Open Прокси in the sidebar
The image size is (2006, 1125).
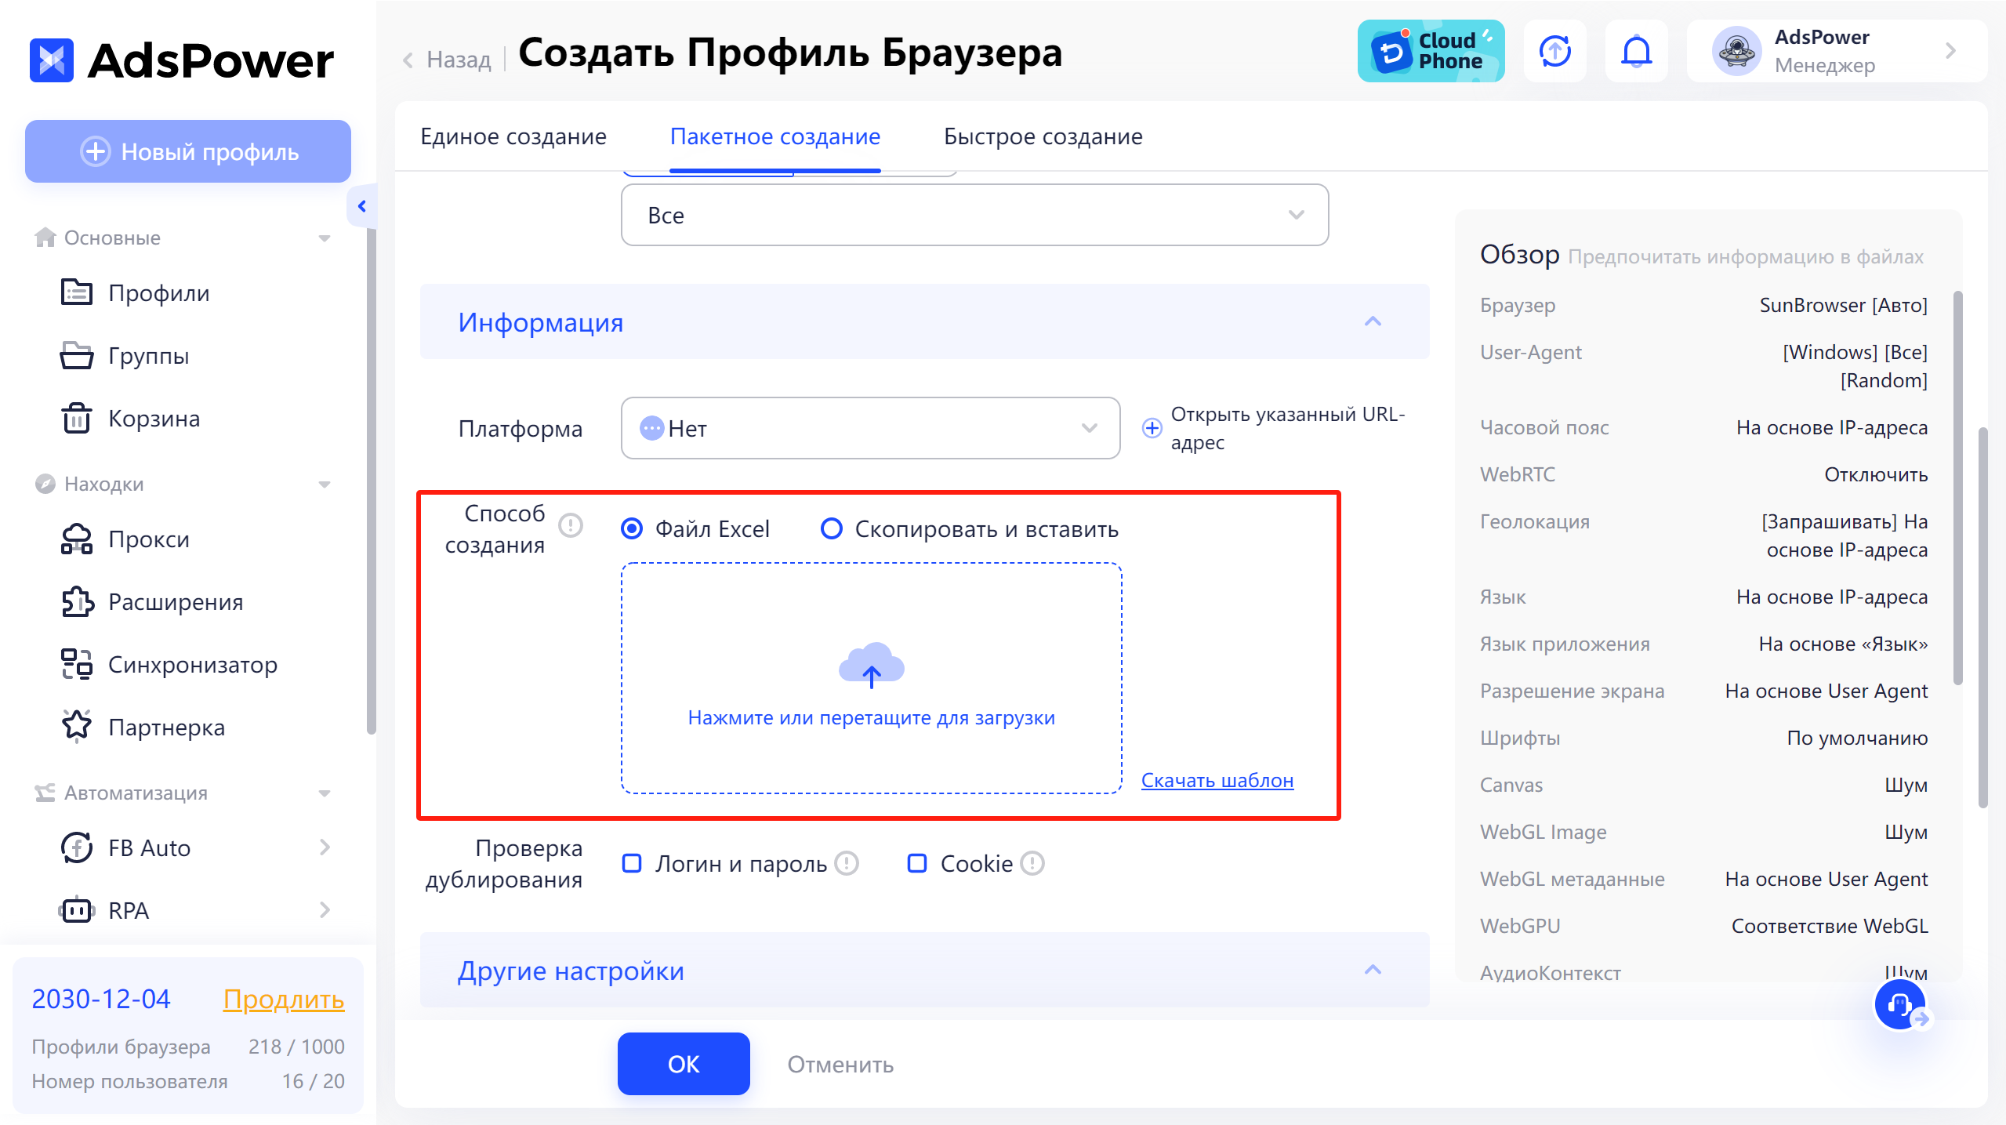coord(125,539)
